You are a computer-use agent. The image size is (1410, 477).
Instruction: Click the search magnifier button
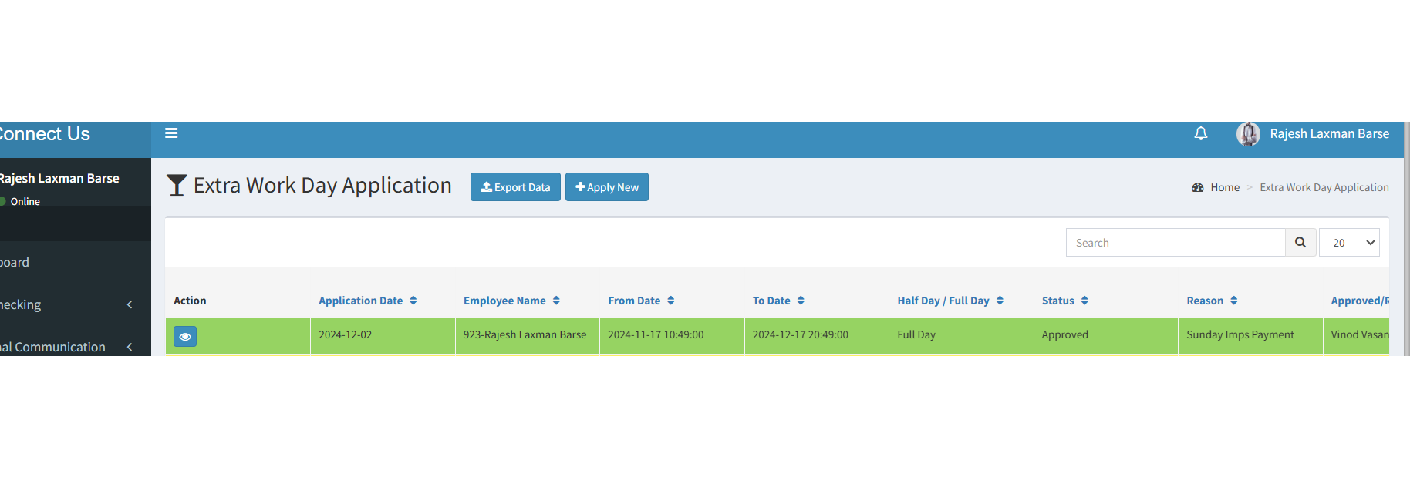[x=1300, y=242]
